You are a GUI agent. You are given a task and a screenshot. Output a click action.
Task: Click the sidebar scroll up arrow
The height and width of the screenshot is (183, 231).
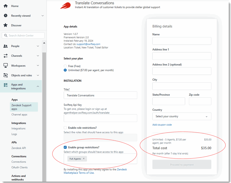(x=44, y=43)
